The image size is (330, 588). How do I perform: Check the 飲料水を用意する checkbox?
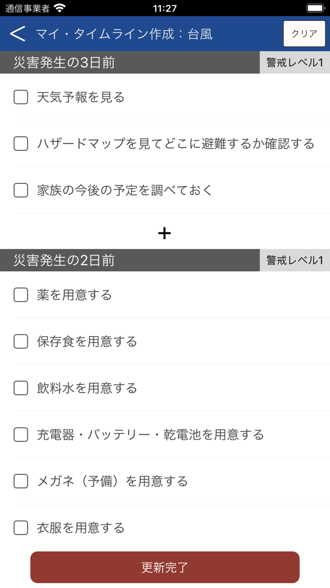tap(20, 388)
